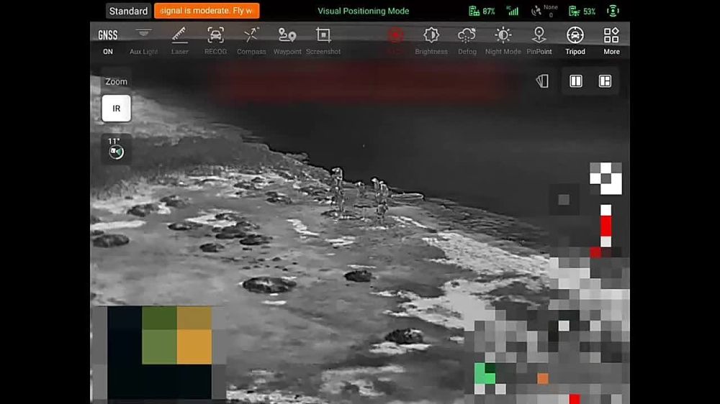This screenshot has width=720, height=404.
Task: Toggle the GNSS positioning switch
Action: coord(107,41)
